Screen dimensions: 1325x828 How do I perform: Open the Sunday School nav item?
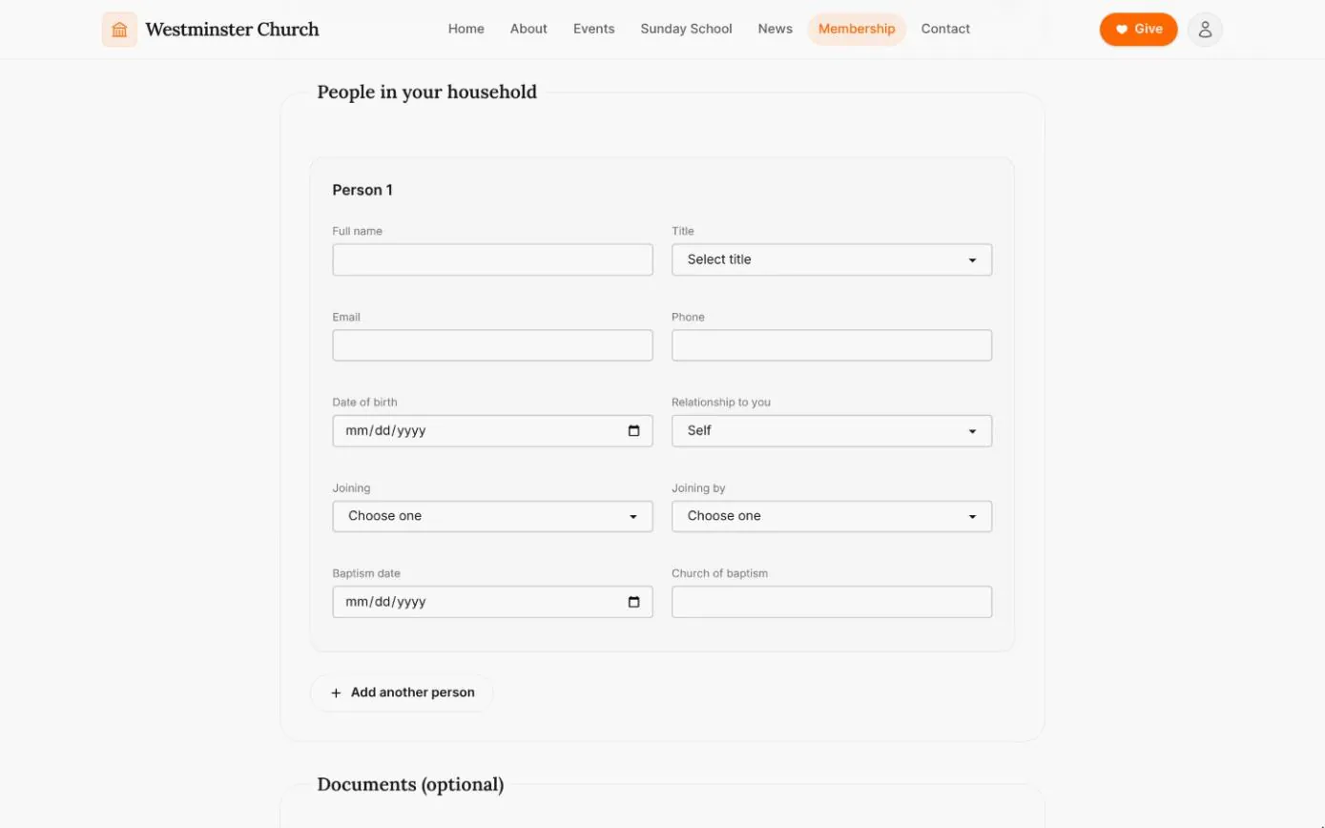[687, 30]
